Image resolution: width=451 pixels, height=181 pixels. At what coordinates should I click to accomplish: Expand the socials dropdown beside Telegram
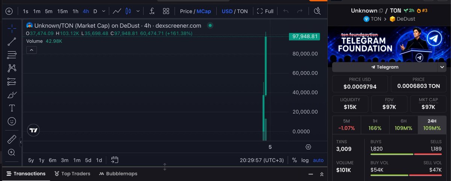442,67
